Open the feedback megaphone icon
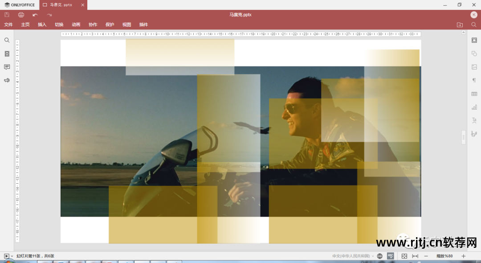Image resolution: width=481 pixels, height=263 pixels. pos(7,80)
